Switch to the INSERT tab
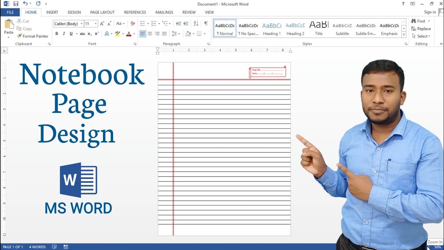444x250 pixels. (52, 12)
